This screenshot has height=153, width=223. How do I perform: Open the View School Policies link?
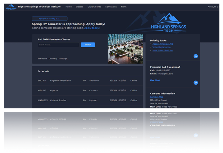coord(163,50)
